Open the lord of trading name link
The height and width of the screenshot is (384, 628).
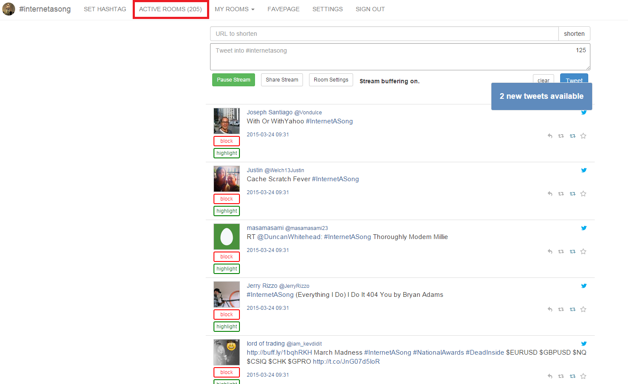coord(266,343)
